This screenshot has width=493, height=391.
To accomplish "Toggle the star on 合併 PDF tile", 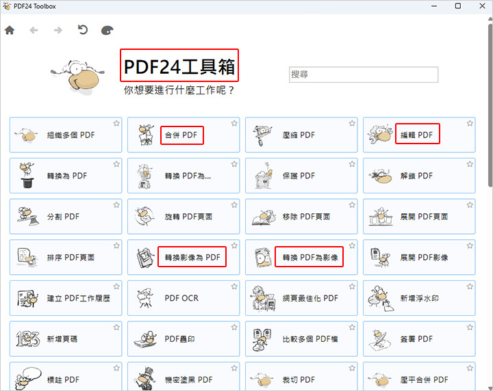I will click(x=234, y=123).
